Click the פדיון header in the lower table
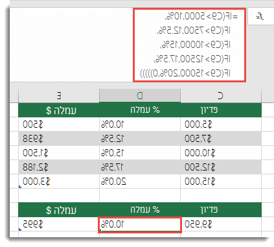This screenshot has width=274, height=247. tap(221, 209)
